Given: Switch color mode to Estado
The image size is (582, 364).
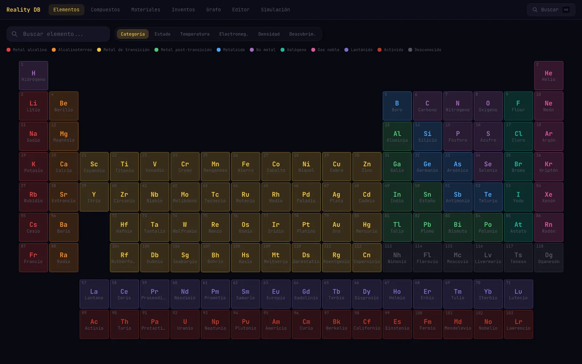Looking at the screenshot, I should point(162,34).
